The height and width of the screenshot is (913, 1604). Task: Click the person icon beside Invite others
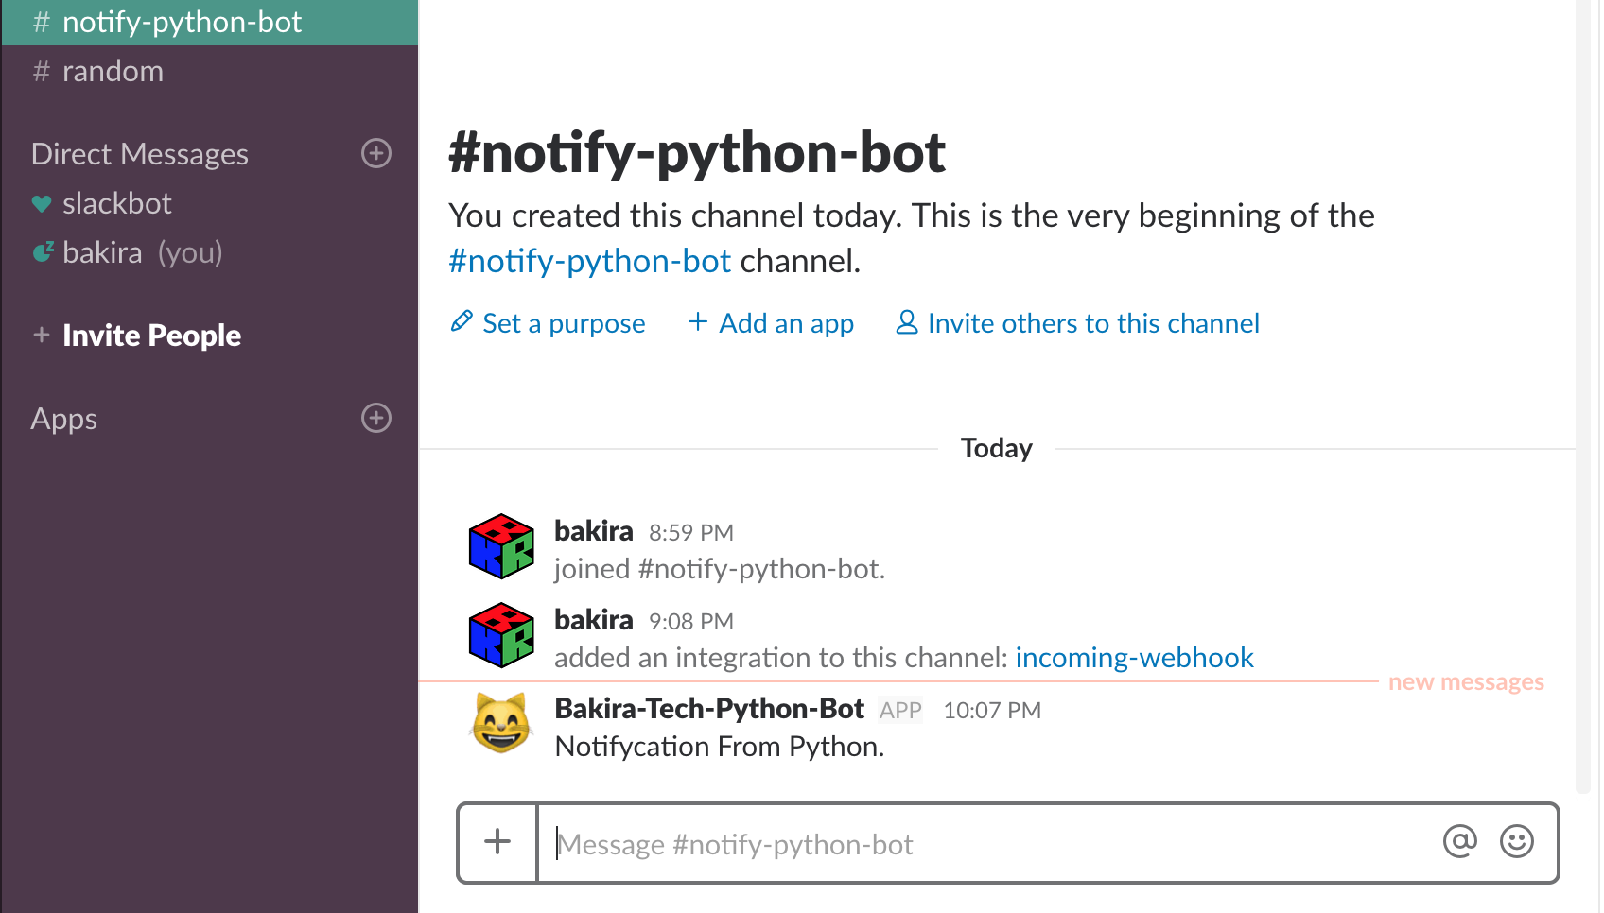pos(906,322)
